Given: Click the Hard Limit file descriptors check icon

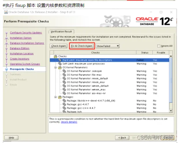Looking at the screenshot, I should [x=60, y=60].
